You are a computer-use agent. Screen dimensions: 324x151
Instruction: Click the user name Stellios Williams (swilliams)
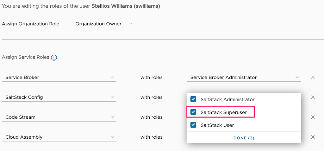click(126, 6)
